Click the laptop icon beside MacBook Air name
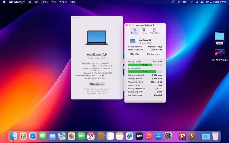 (133, 41)
